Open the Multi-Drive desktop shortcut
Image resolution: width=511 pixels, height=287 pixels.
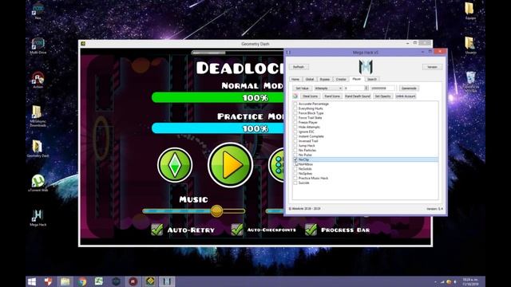click(x=38, y=45)
